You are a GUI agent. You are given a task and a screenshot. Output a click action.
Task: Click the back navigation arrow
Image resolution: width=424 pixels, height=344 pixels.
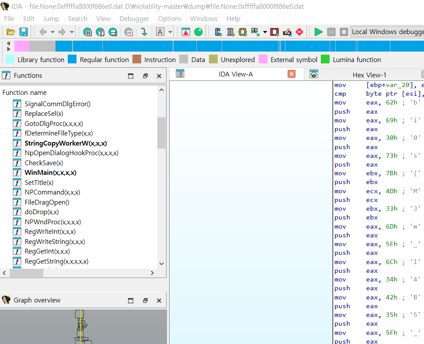tap(43, 32)
